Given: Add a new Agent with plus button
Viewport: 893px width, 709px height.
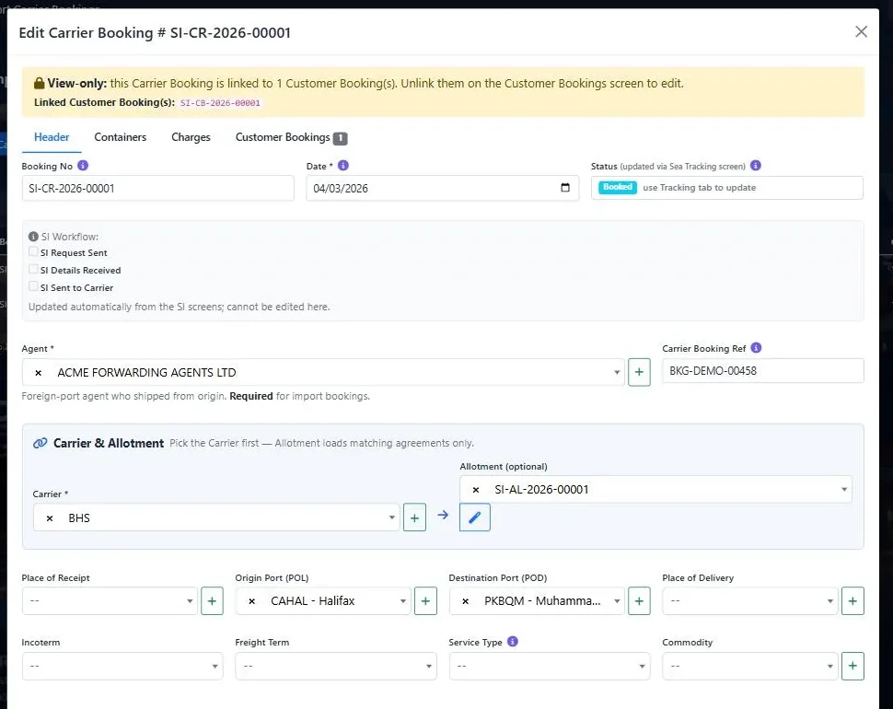Looking at the screenshot, I should coord(639,372).
